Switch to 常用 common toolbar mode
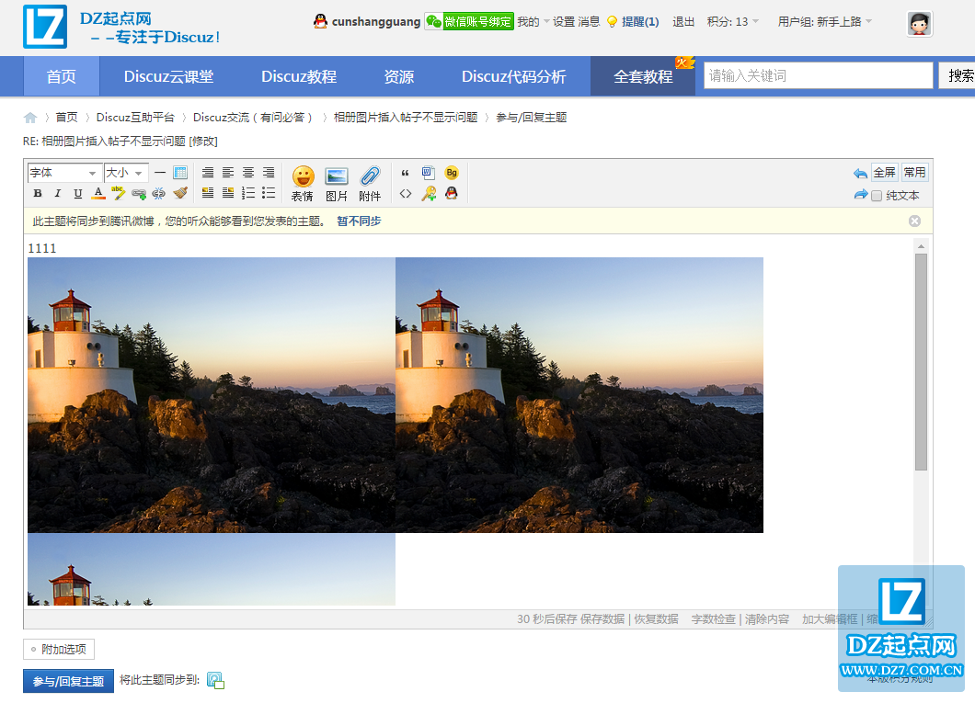 tap(914, 172)
